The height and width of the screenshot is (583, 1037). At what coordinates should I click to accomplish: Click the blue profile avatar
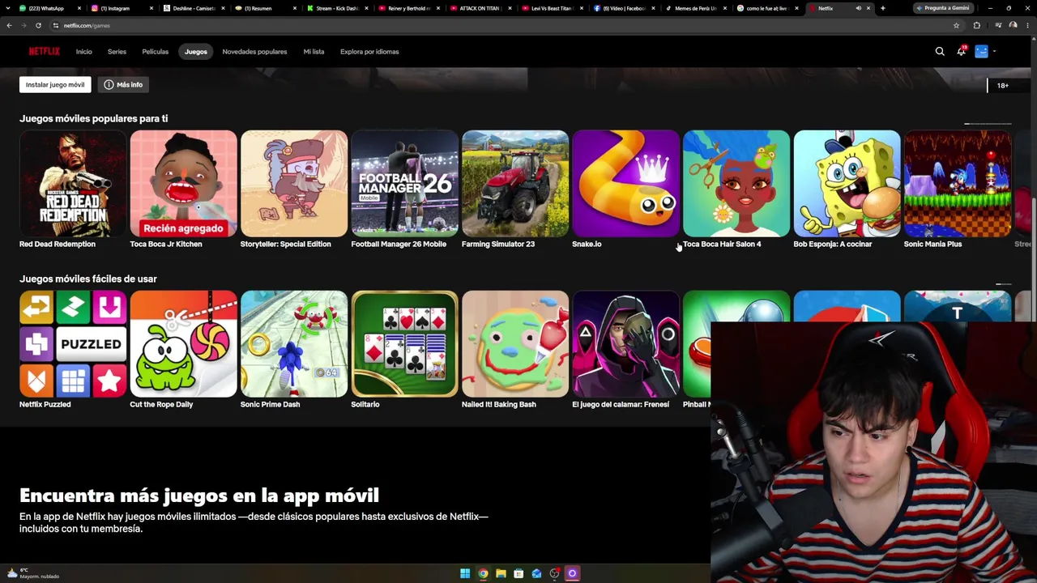pyautogui.click(x=981, y=51)
